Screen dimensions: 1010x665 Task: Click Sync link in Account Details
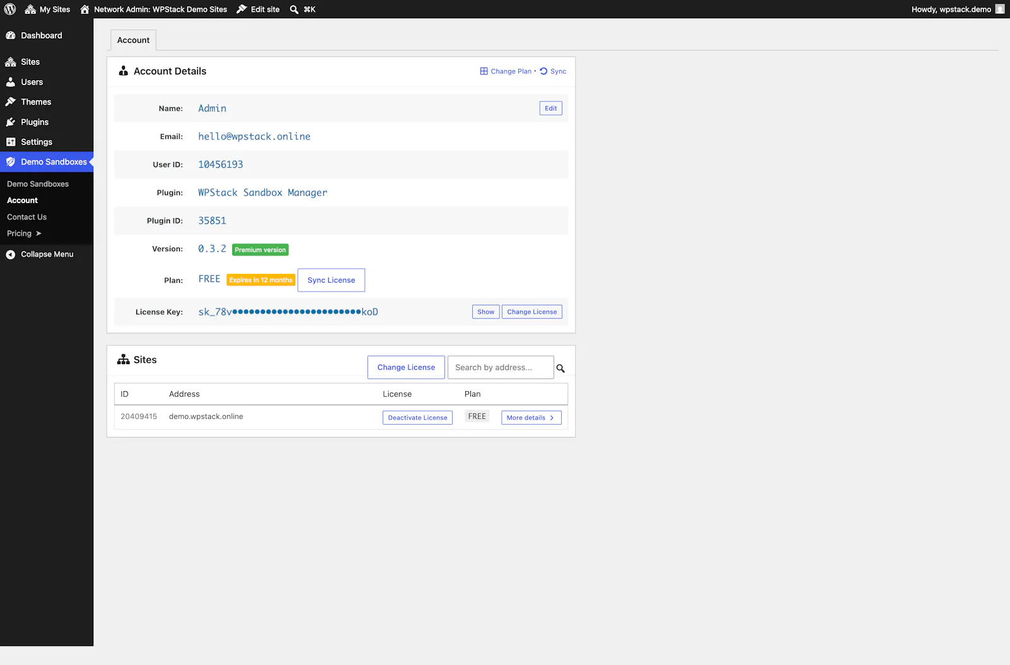(x=558, y=71)
